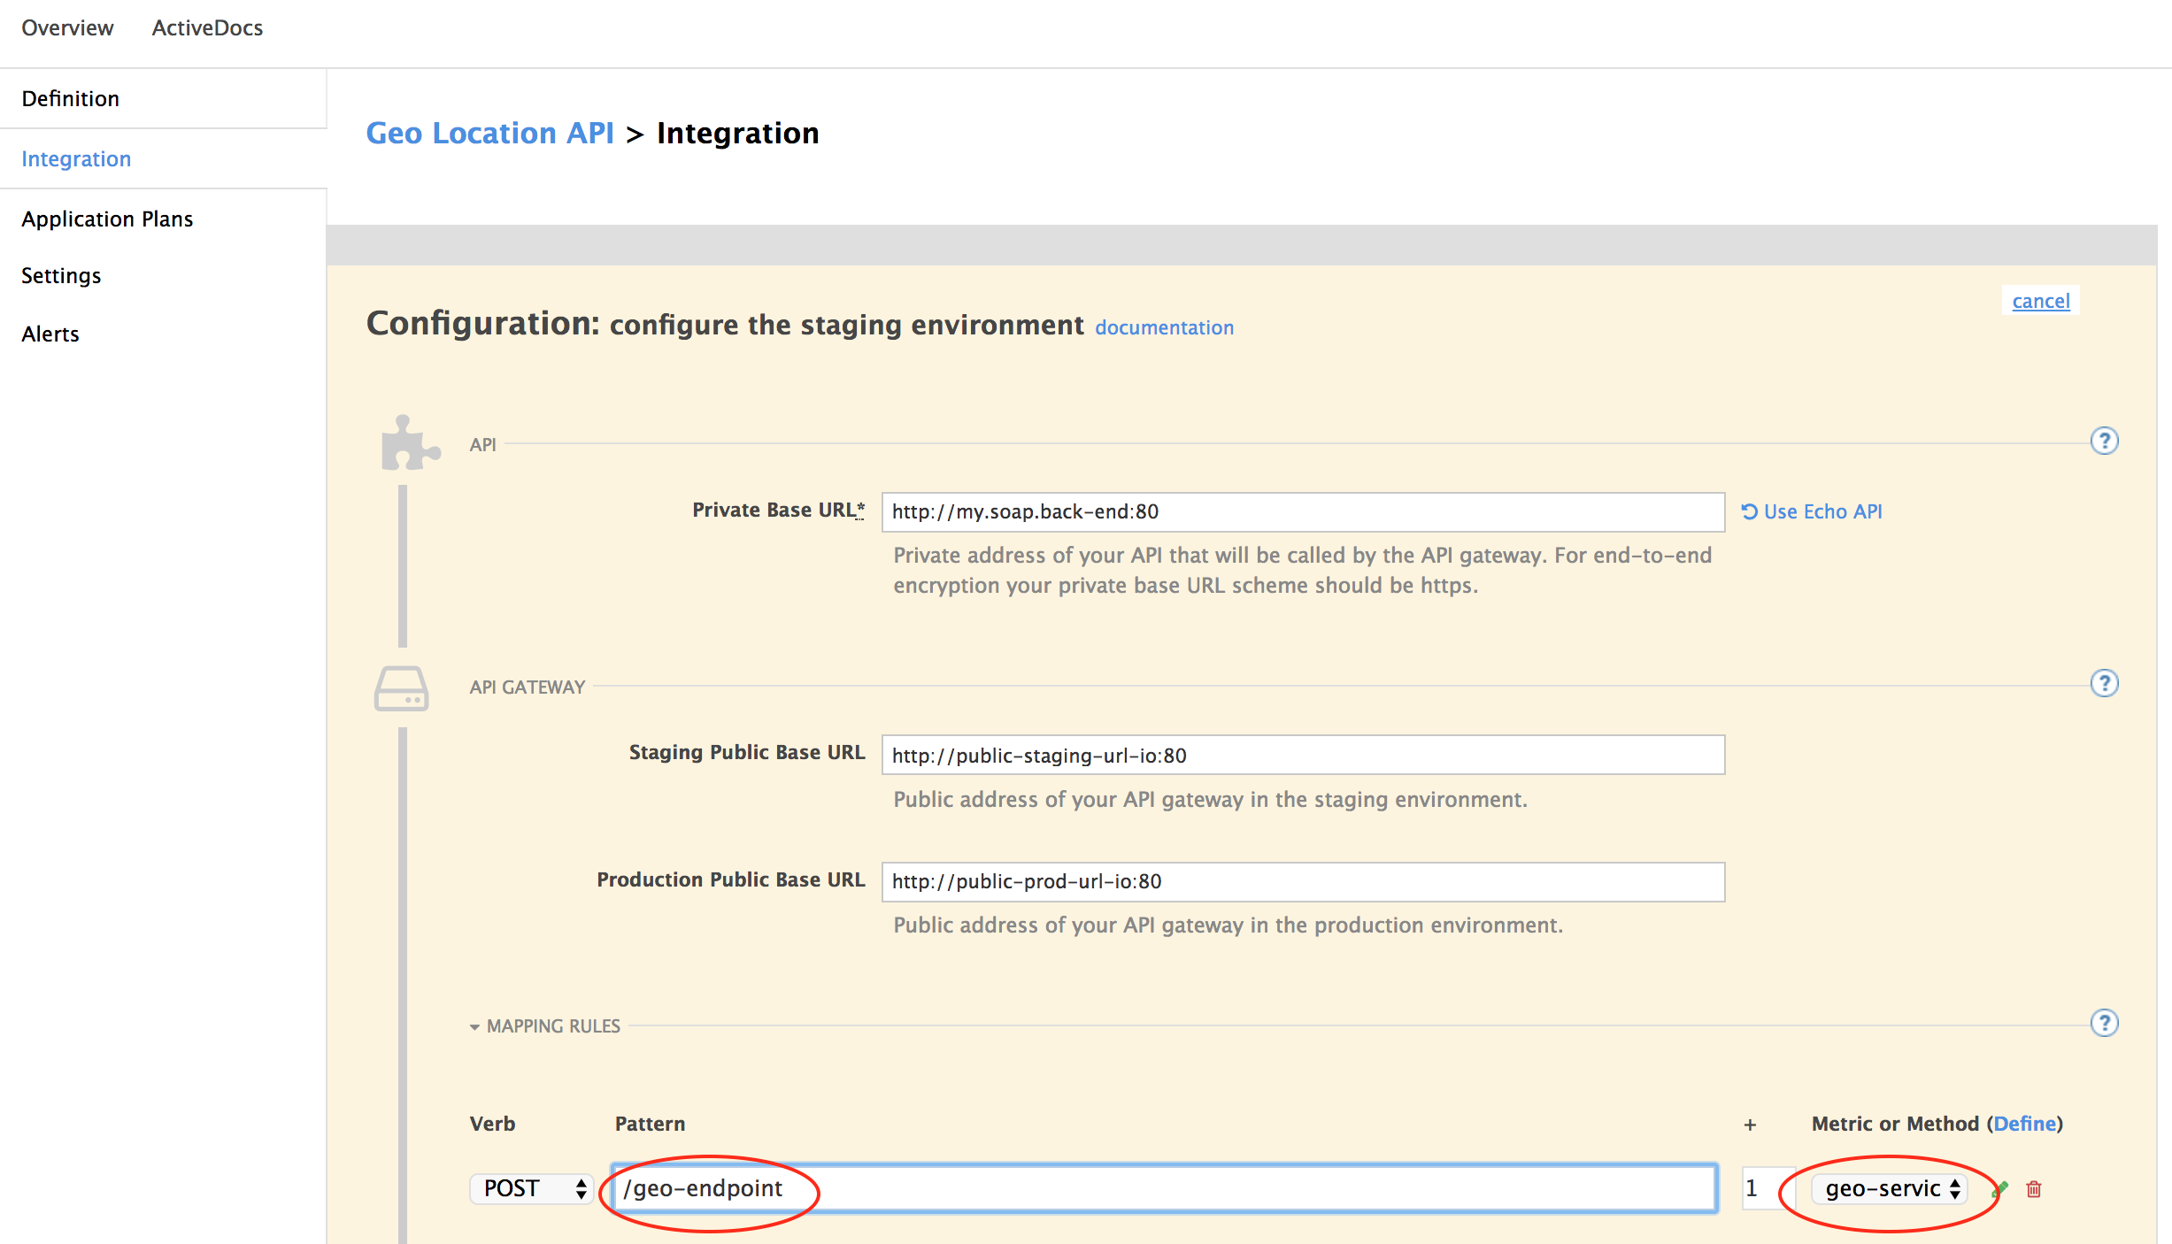Open the Overview tab
The width and height of the screenshot is (2172, 1244).
click(67, 28)
